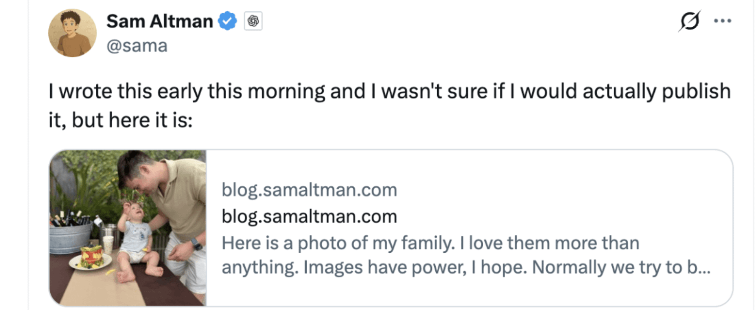755x310 pixels.
Task: Click the gray blog.samaltman.com domain label
Action: coord(309,190)
